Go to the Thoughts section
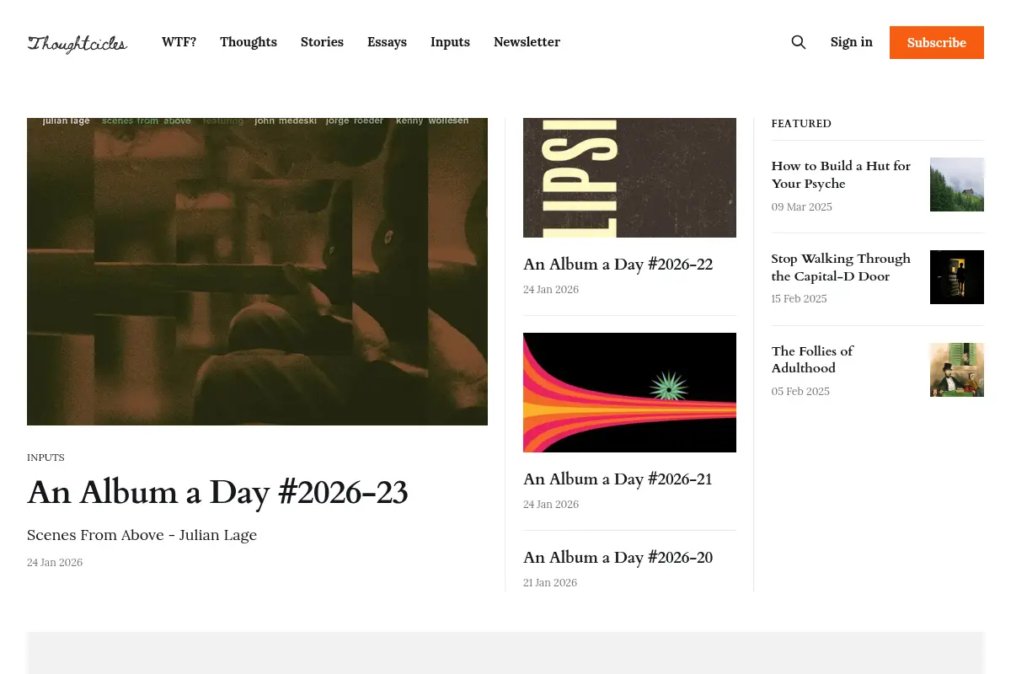Screen dimensions: 1011x674 pos(249,42)
